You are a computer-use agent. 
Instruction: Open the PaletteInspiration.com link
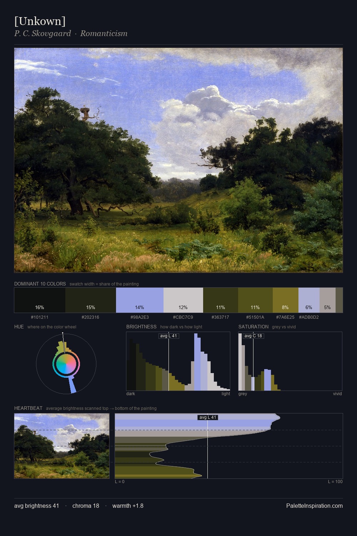(x=315, y=506)
